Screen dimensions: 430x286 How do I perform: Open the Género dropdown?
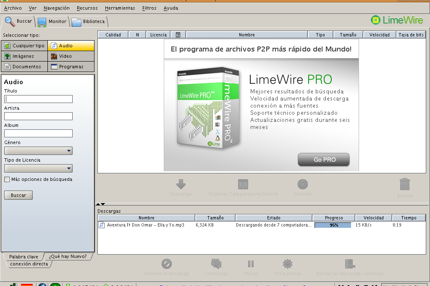pos(38,151)
